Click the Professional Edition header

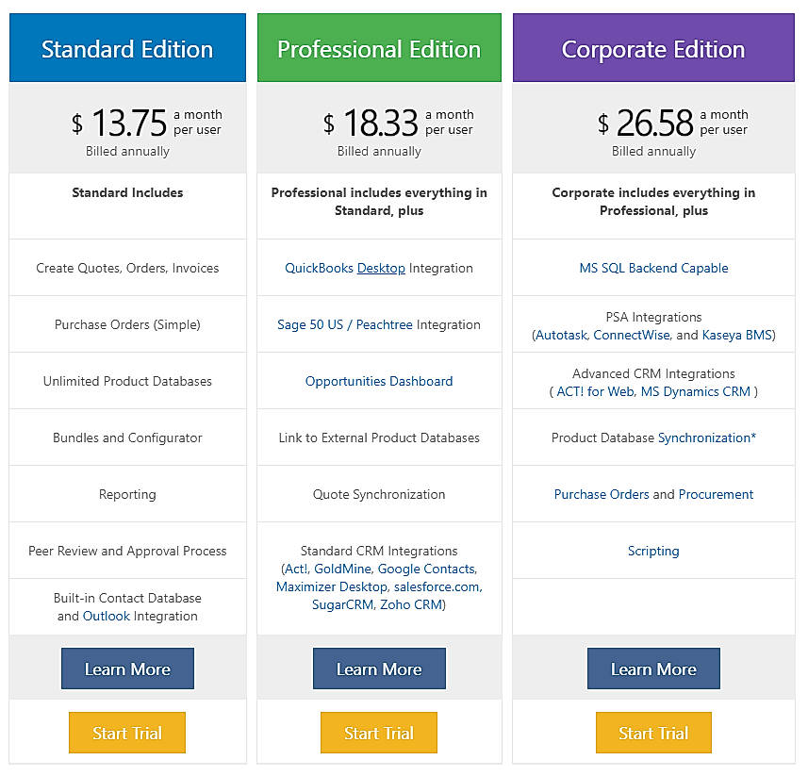coord(379,47)
